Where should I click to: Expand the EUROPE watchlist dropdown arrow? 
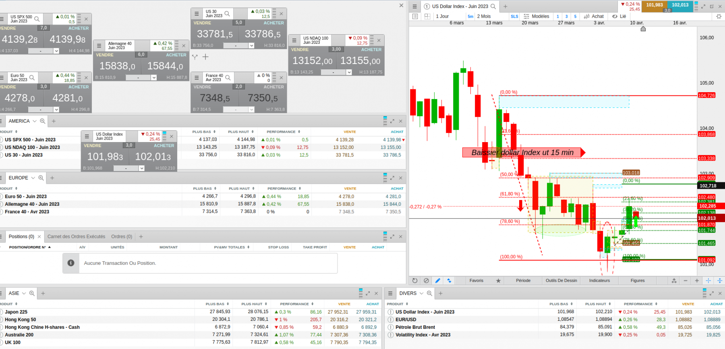click(x=33, y=178)
